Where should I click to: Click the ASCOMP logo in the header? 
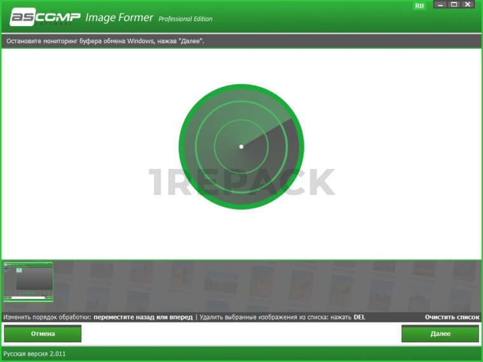(44, 17)
